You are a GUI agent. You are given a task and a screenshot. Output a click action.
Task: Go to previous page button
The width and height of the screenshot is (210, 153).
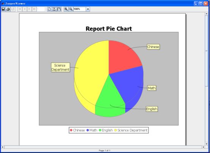25,9
